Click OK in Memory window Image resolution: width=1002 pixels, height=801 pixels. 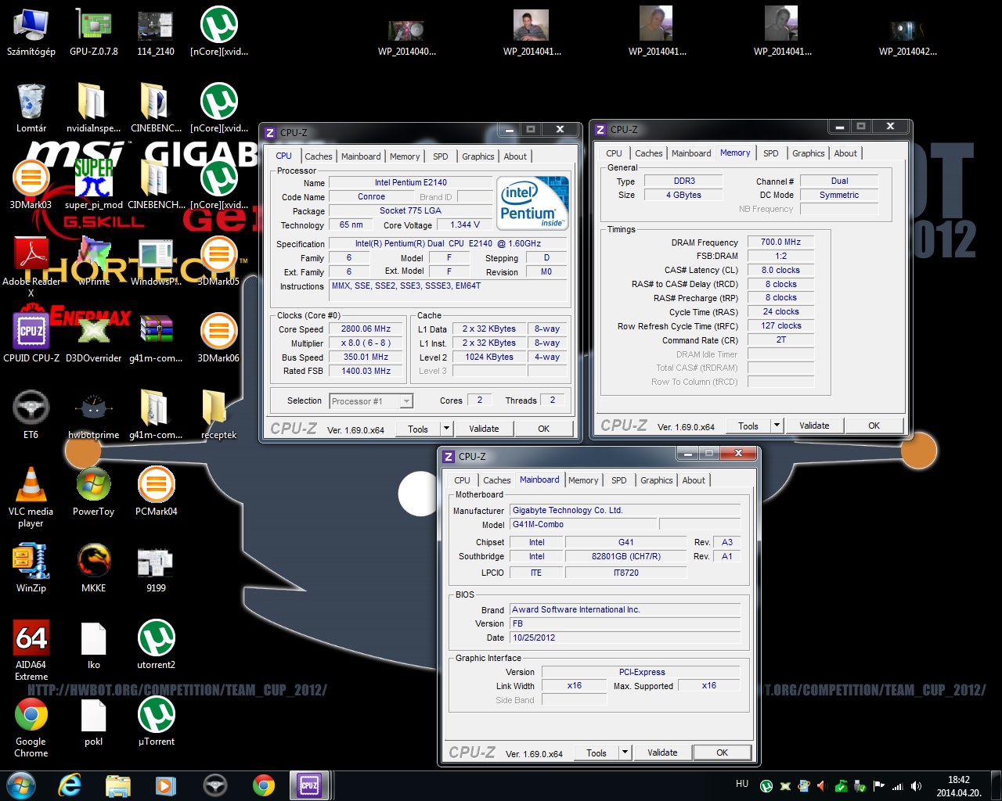(x=874, y=426)
